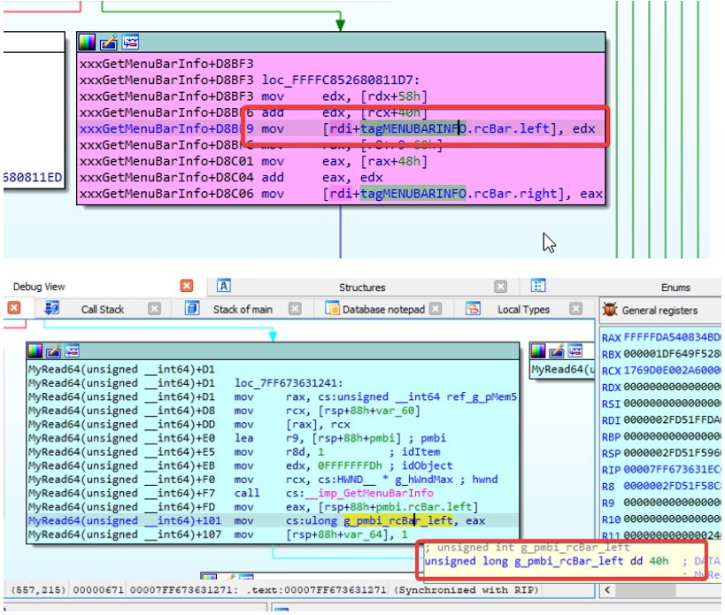Click group icon on MyRead64 main node
Screen dimensions: 725x615
tap(72, 351)
